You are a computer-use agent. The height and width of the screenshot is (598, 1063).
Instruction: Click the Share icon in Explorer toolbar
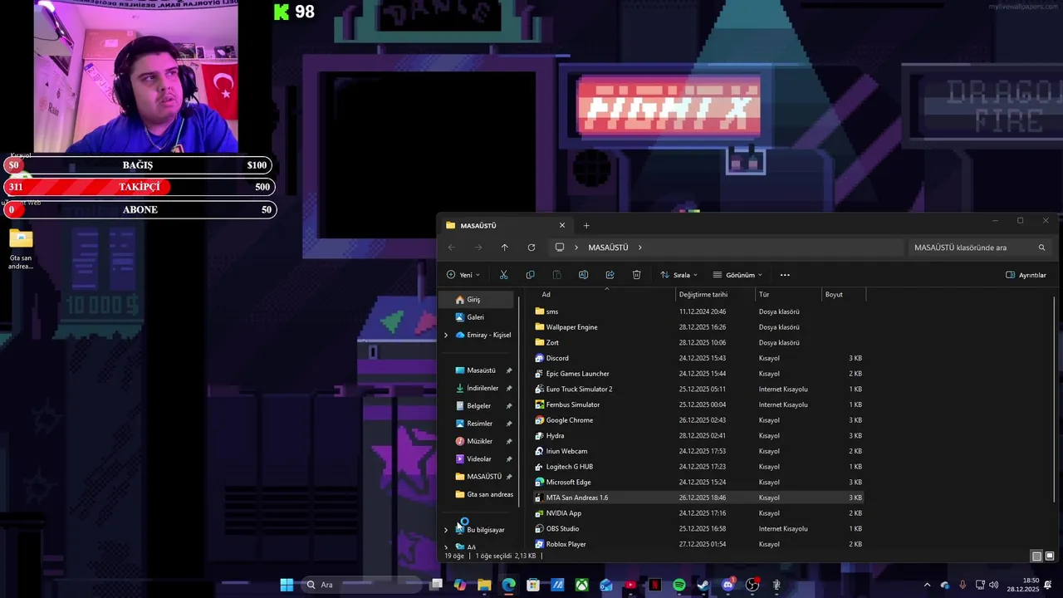coord(610,275)
